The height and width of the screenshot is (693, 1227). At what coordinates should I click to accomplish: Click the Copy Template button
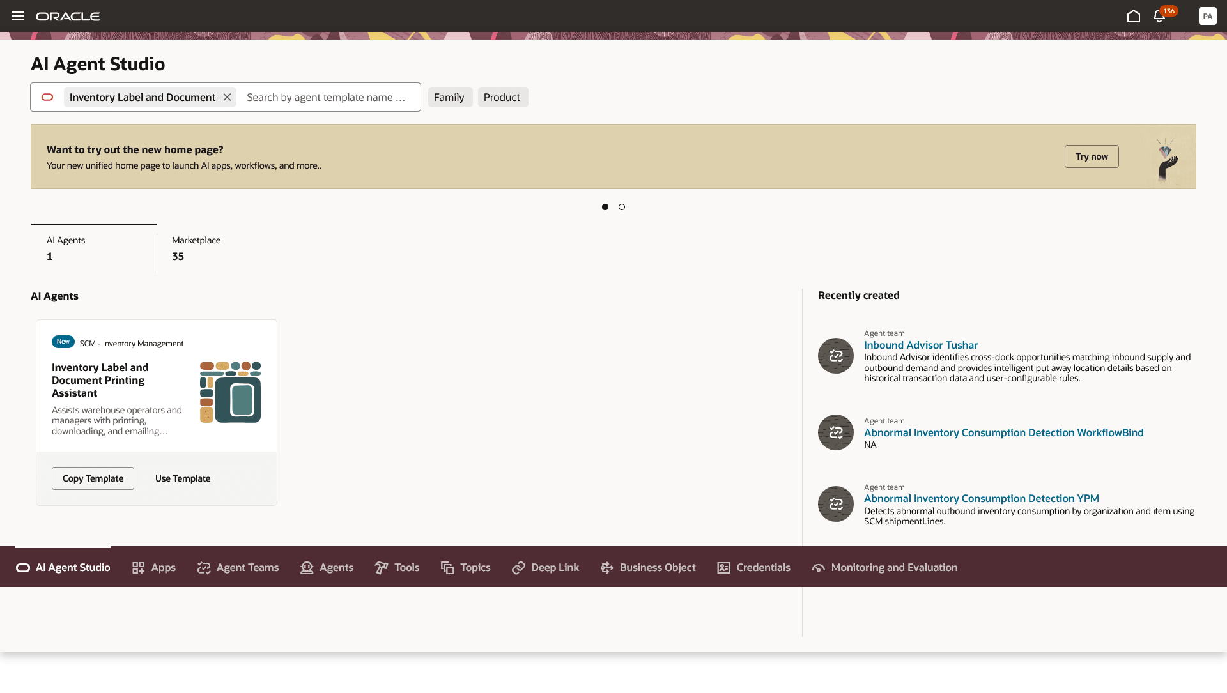93,478
